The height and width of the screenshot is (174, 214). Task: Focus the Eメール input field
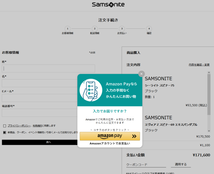point(40,98)
